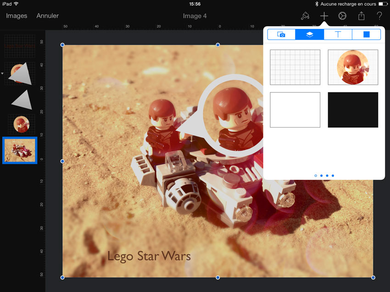Viewport: 390px width, 292px height.
Task: Tap the plus add-content icon
Action: 324,16
